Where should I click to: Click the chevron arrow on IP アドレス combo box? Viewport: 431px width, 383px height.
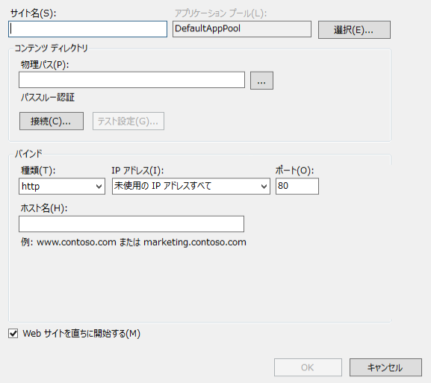tap(264, 187)
